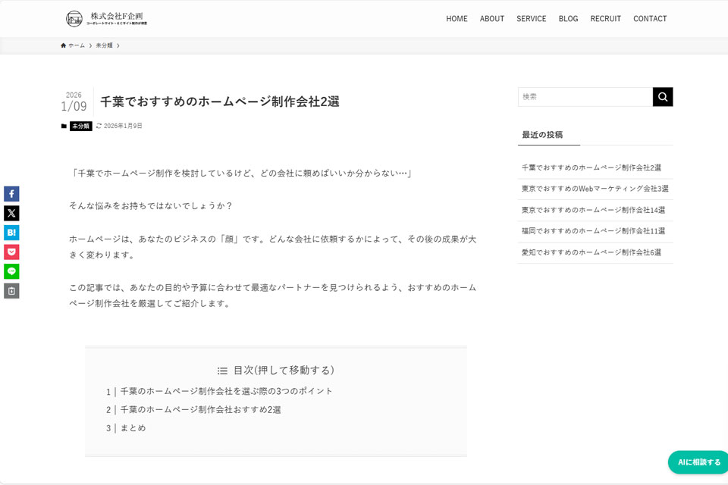The height and width of the screenshot is (485, 728).
Task: Bookmark the post on Hatena
Action: pyautogui.click(x=11, y=232)
